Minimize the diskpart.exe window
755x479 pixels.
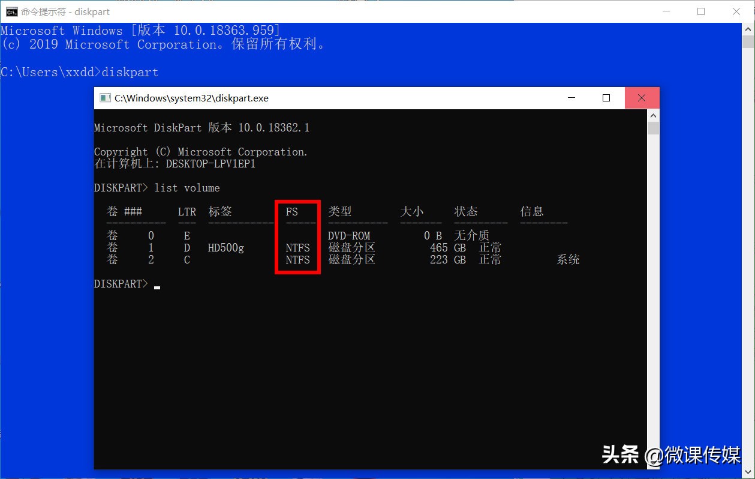coord(571,98)
